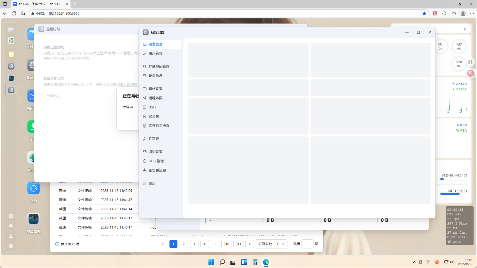Click the notification bell in the left sidebar
The width and height of the screenshot is (477, 268).
point(11,226)
